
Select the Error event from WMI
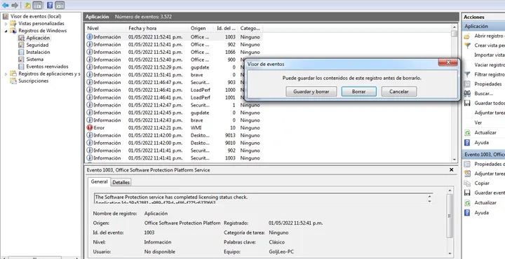[x=173, y=128]
